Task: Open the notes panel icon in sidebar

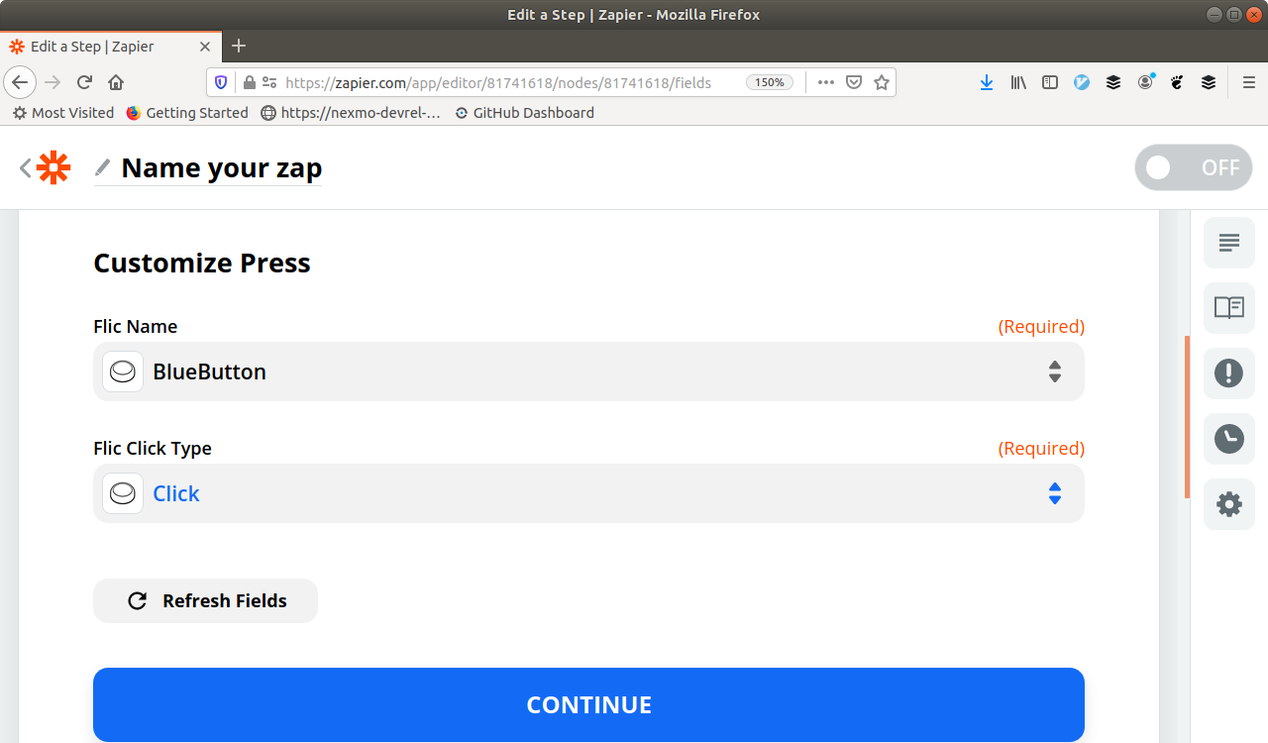Action: tap(1228, 243)
